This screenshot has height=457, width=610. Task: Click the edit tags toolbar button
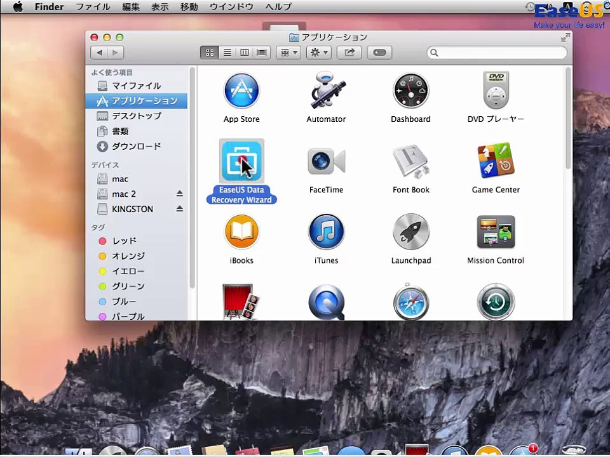tap(379, 53)
